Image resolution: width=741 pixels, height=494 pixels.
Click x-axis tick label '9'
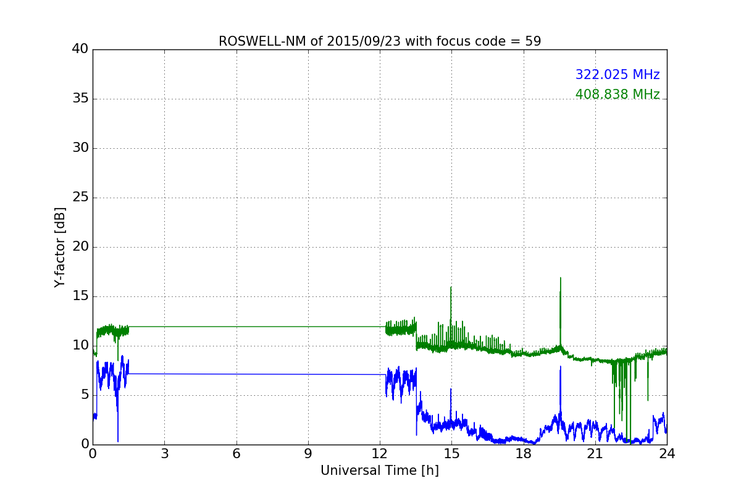tap(308, 454)
